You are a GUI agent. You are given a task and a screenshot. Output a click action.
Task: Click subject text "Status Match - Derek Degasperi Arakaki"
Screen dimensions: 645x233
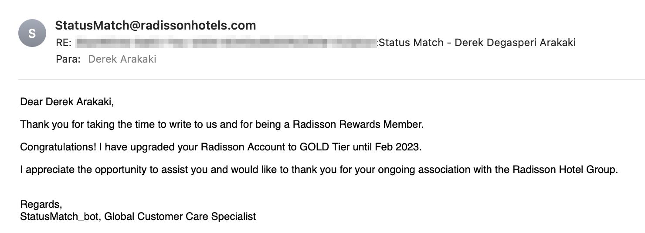pos(478,43)
